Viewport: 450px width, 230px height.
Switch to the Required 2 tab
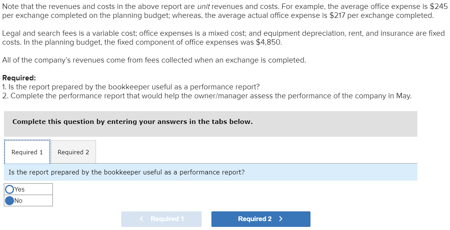(73, 152)
